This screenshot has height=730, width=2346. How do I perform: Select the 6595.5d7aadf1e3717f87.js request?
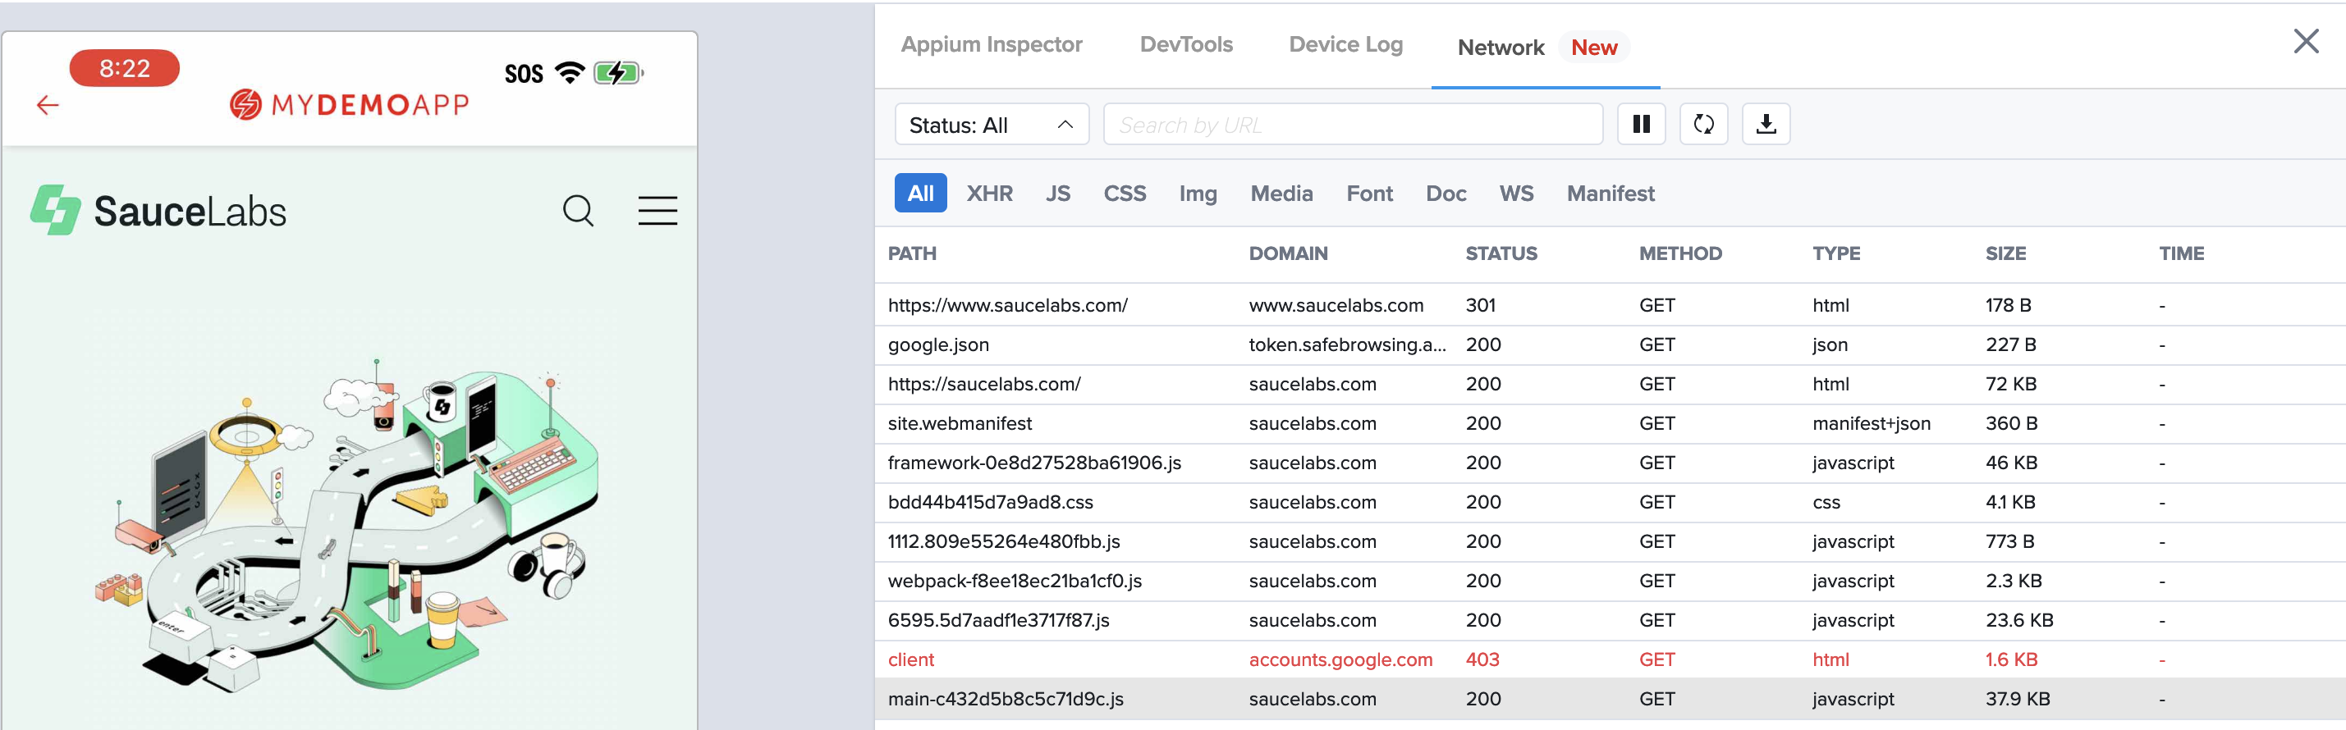(1609, 620)
